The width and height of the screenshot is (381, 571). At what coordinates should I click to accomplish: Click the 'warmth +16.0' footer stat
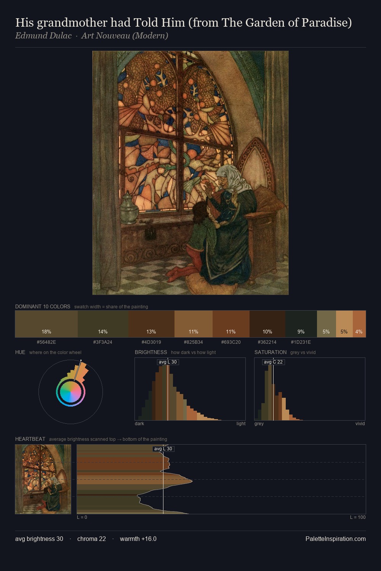coord(138,539)
